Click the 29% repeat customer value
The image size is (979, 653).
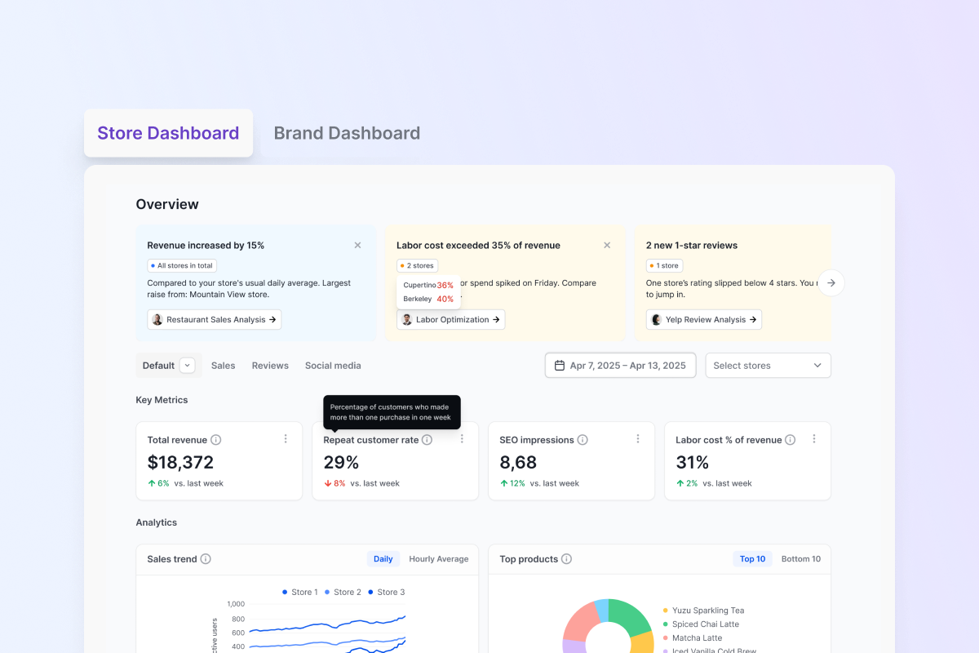click(341, 463)
